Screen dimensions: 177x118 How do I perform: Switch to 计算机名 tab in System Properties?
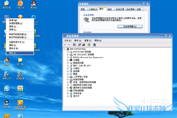coord(93,9)
